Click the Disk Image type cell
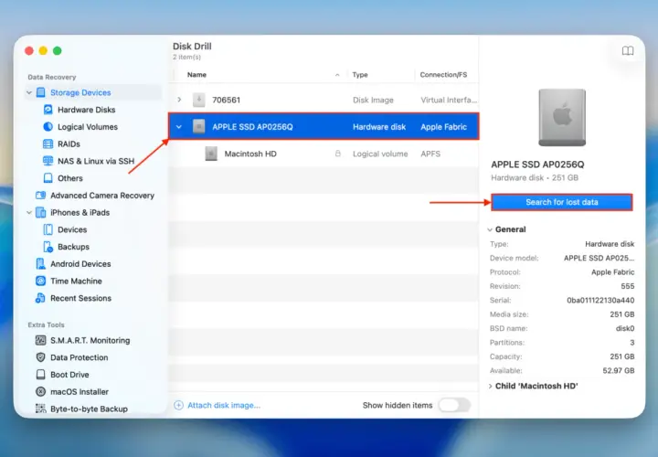Screen dimensions: 658x457 point(373,100)
